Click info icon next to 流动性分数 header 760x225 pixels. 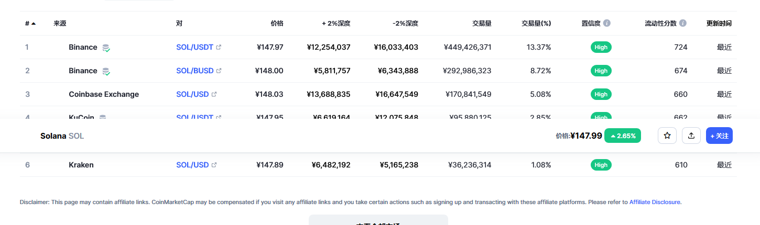tap(683, 24)
